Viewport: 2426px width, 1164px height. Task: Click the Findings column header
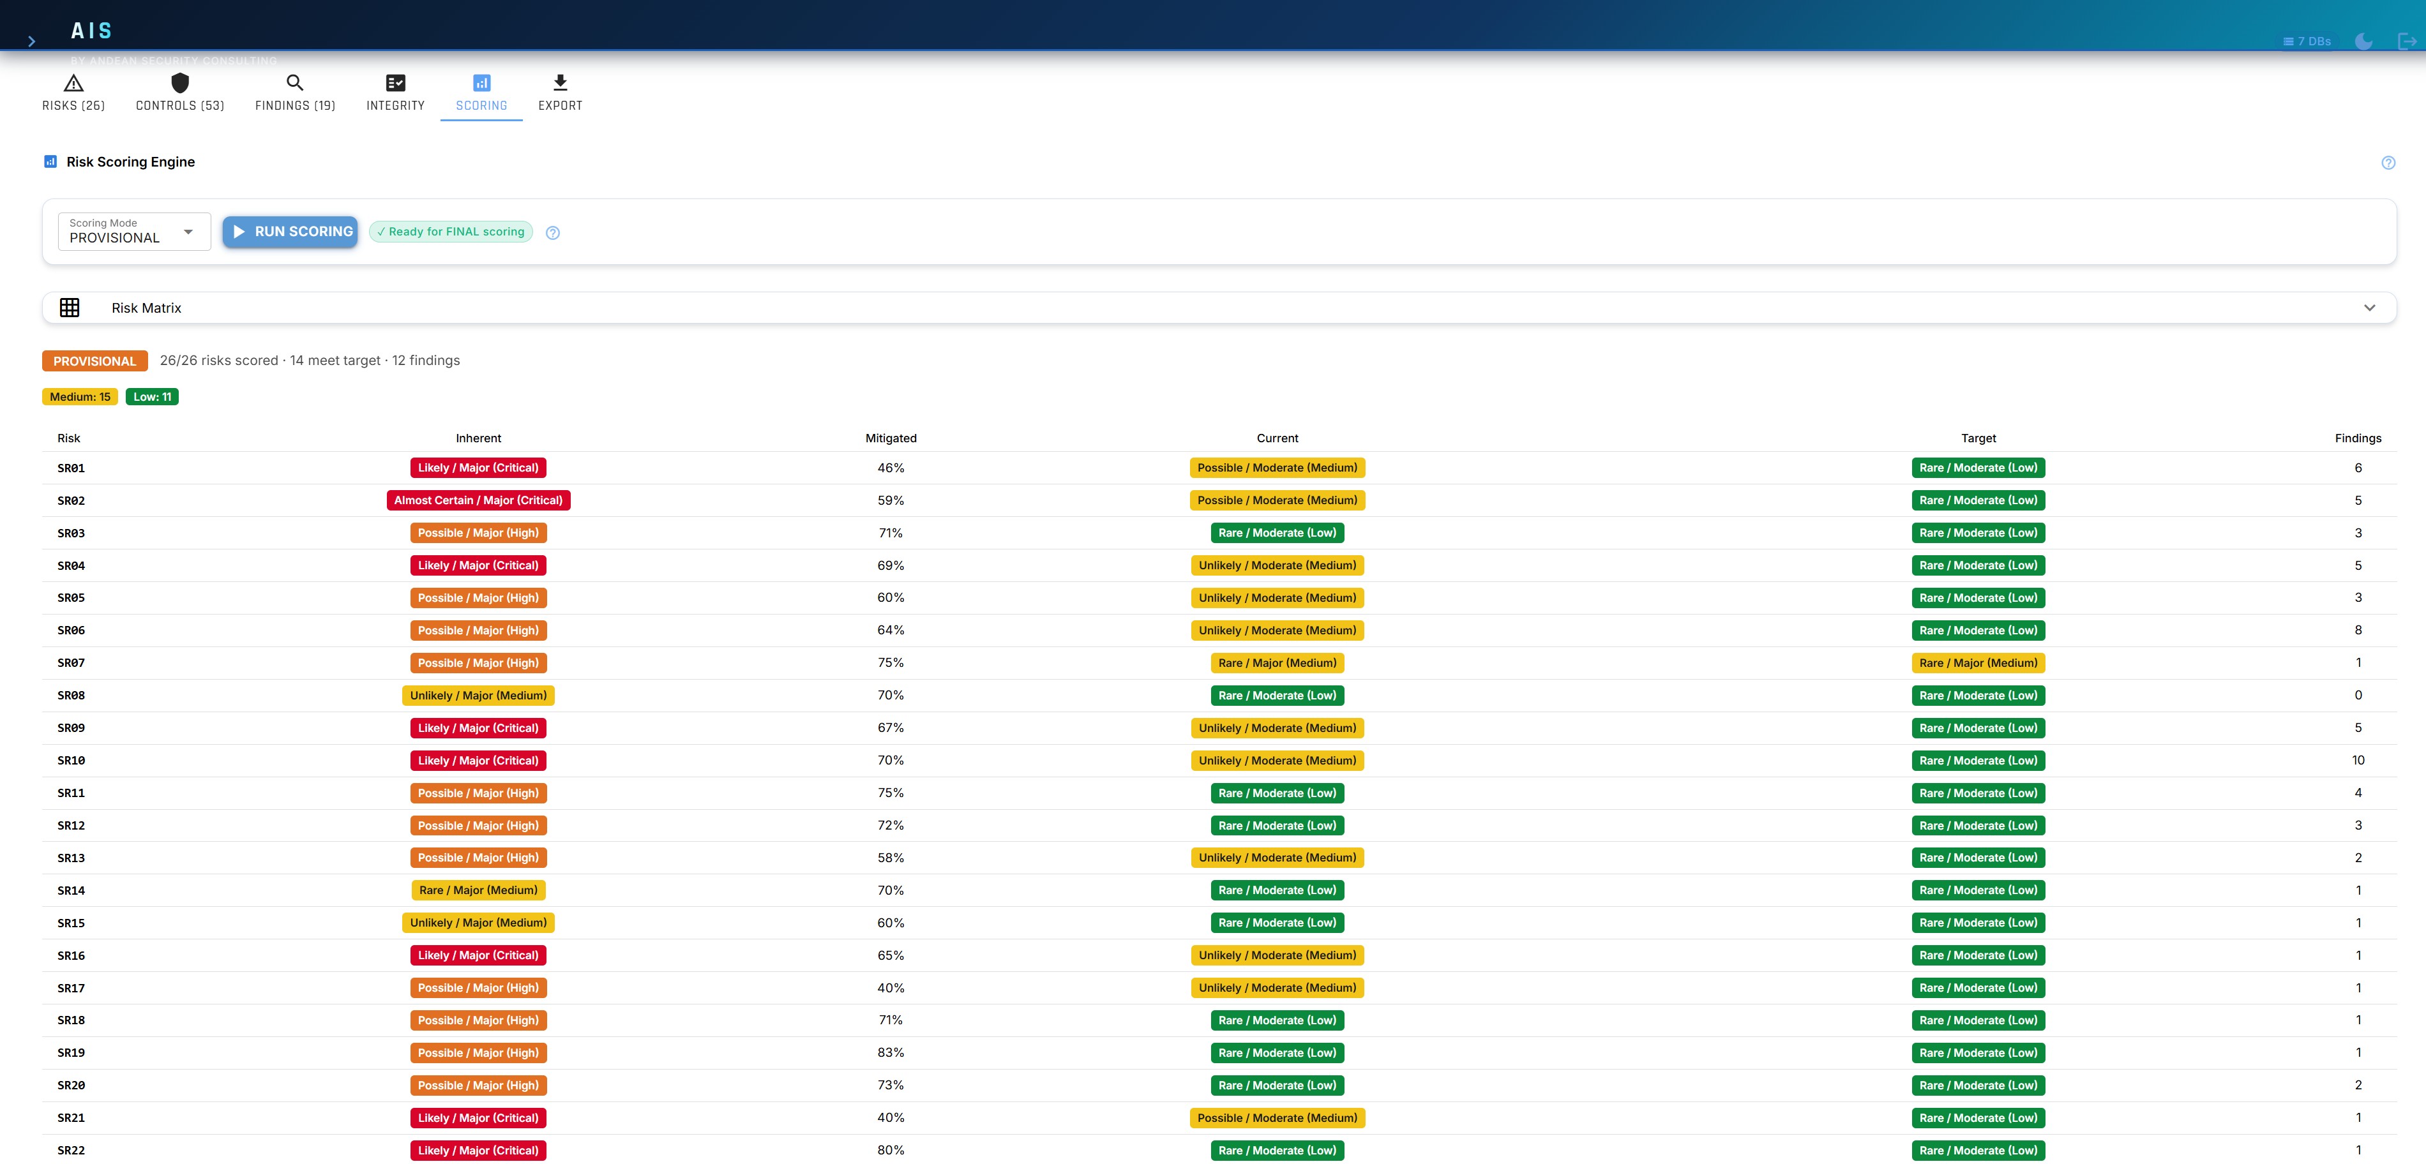point(2358,439)
